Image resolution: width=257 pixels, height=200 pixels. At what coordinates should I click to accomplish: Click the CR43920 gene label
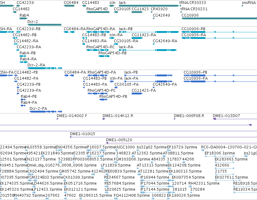click(x=159, y=9)
